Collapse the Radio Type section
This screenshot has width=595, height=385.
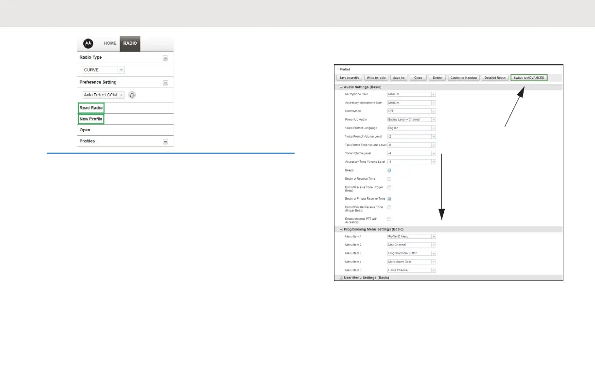(x=165, y=57)
